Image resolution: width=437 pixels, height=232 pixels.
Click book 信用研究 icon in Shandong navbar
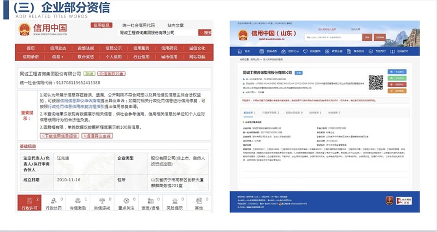tap(392, 51)
